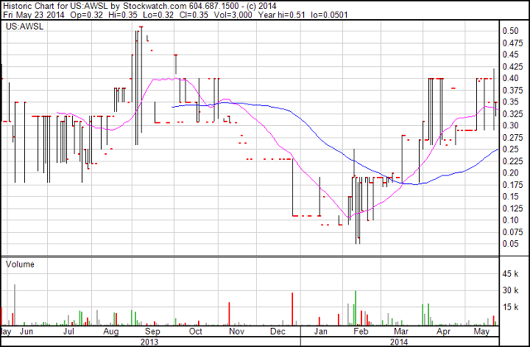Click the 'Year hi=0.51' text
The image size is (530, 347).
tap(282, 15)
